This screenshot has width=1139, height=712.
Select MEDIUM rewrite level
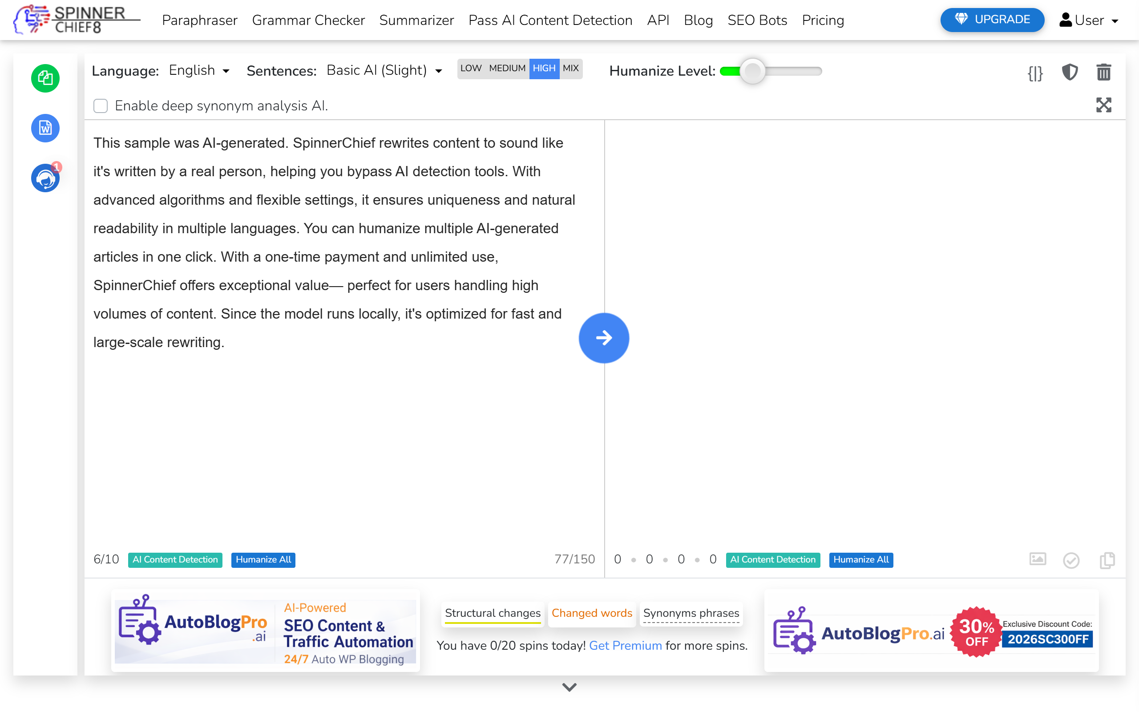pos(507,68)
